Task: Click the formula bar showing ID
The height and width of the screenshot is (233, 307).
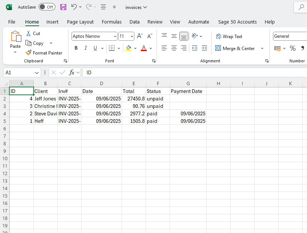Action: point(195,73)
